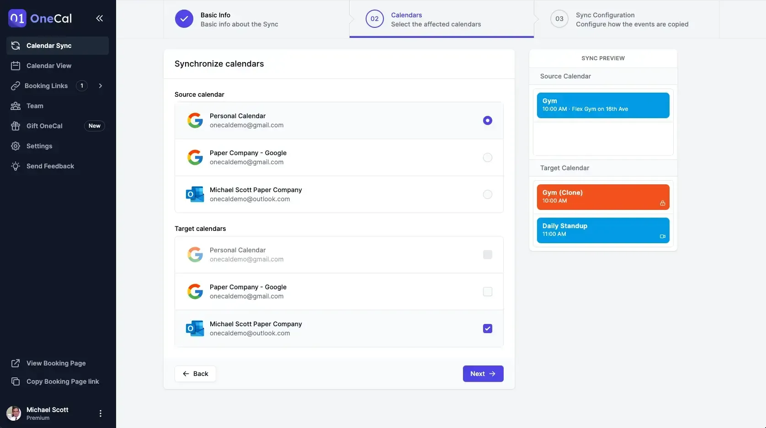Collapse the left sidebar

click(100, 18)
